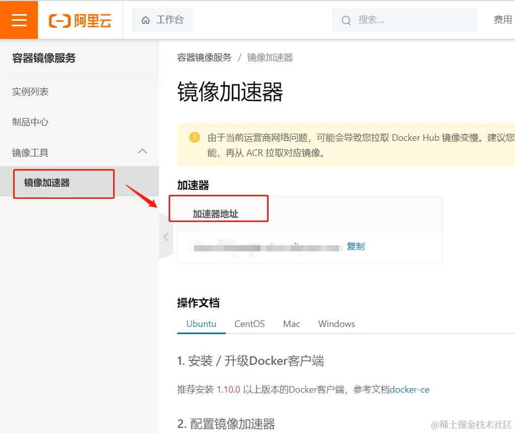Collapse 镜像工具 with the chevron

tap(142, 151)
